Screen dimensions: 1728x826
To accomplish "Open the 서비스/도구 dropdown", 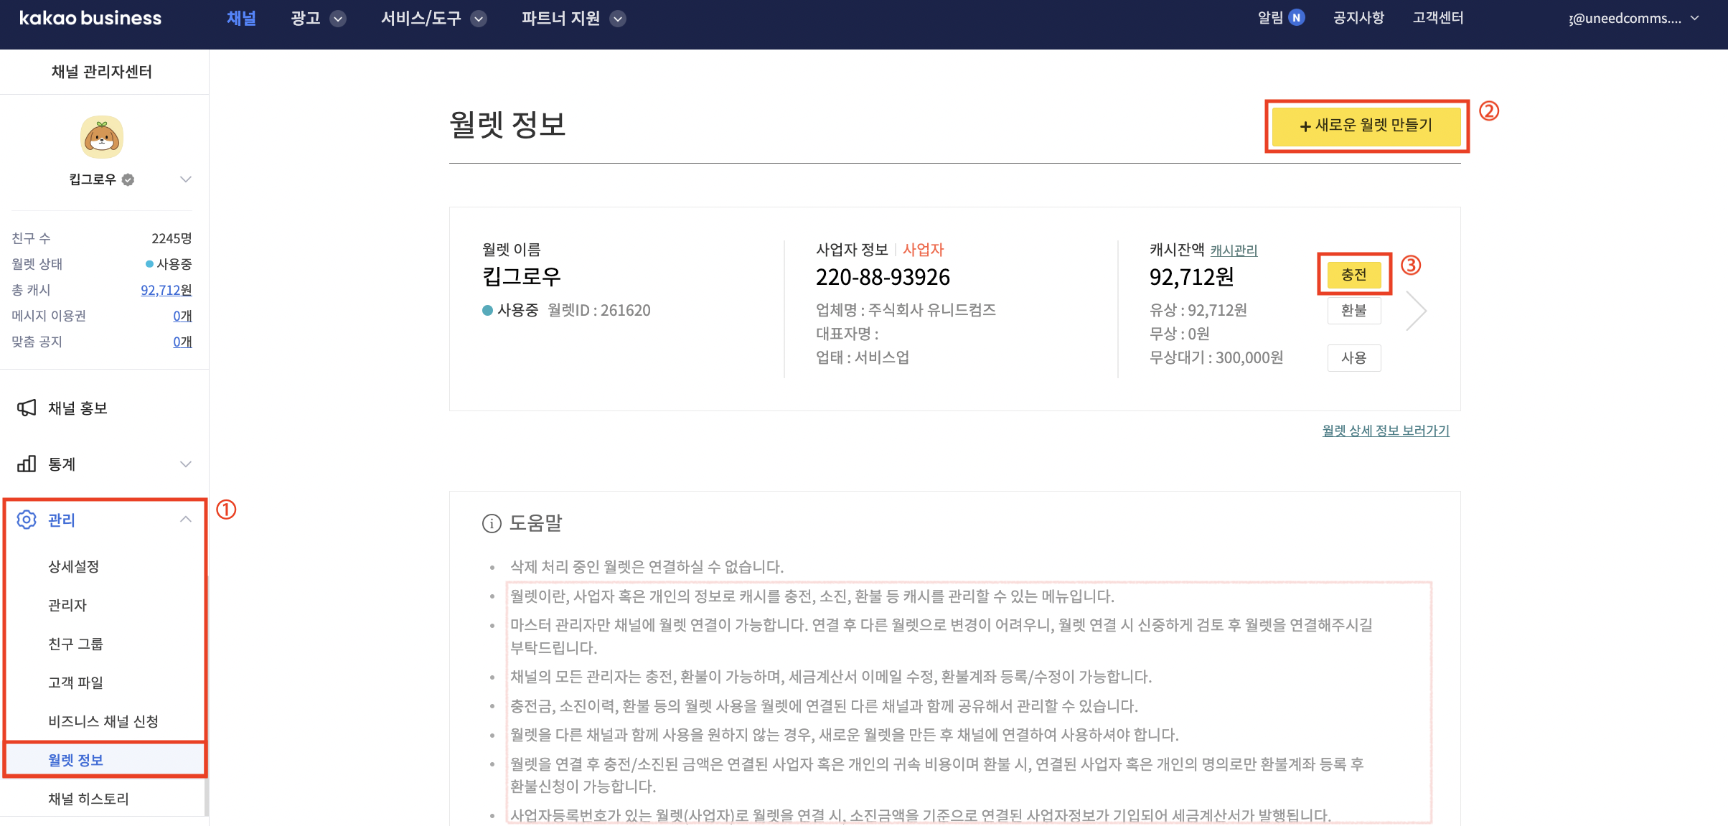I will click(479, 19).
